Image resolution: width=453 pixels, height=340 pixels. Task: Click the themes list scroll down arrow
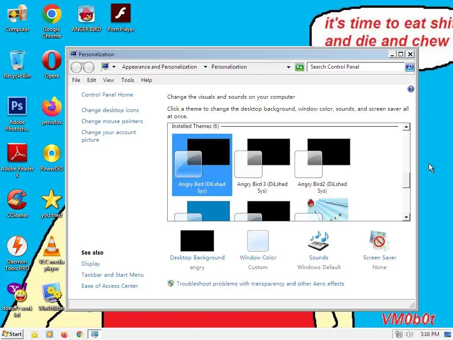(406, 217)
